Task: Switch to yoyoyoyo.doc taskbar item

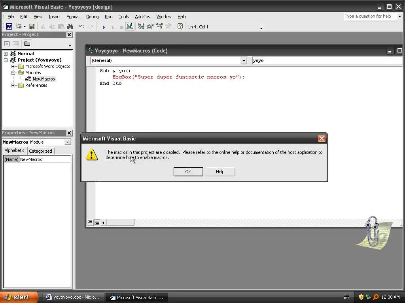Action: 73,297
